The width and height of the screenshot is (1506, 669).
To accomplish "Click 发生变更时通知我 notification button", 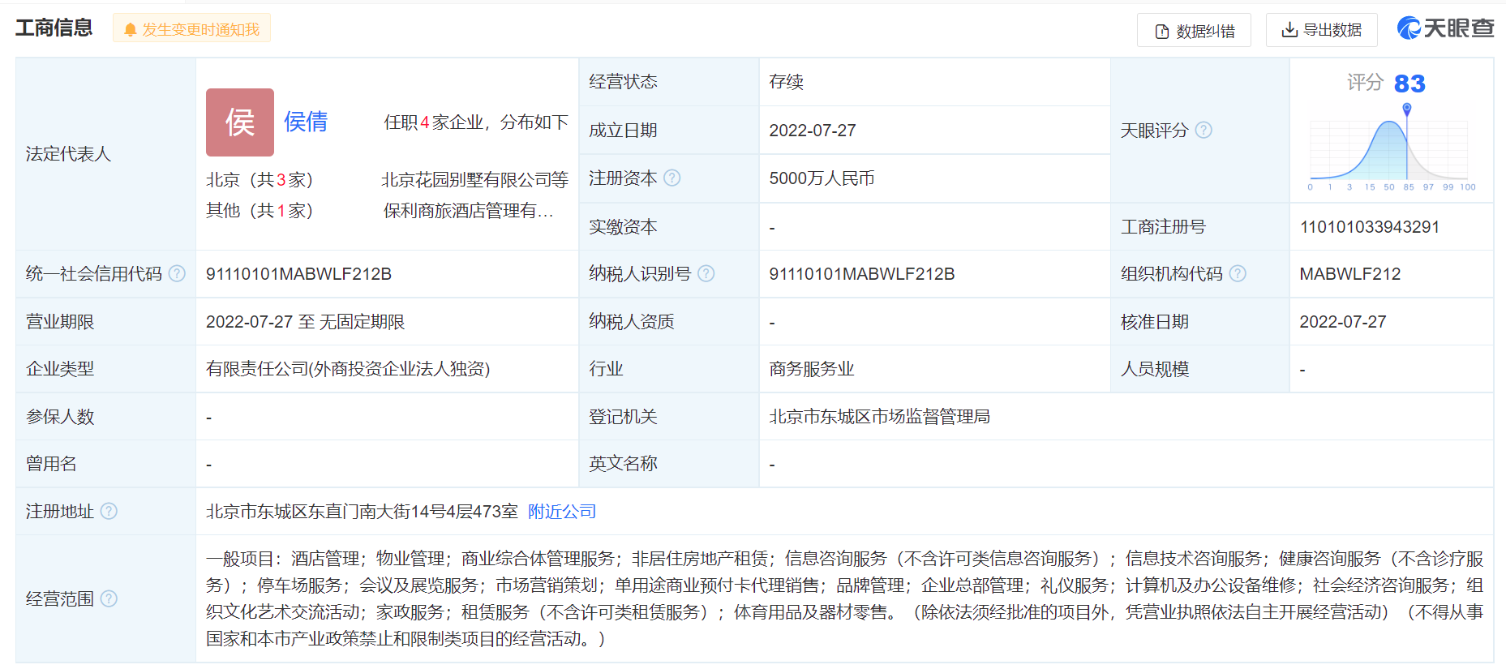I will click(x=191, y=29).
